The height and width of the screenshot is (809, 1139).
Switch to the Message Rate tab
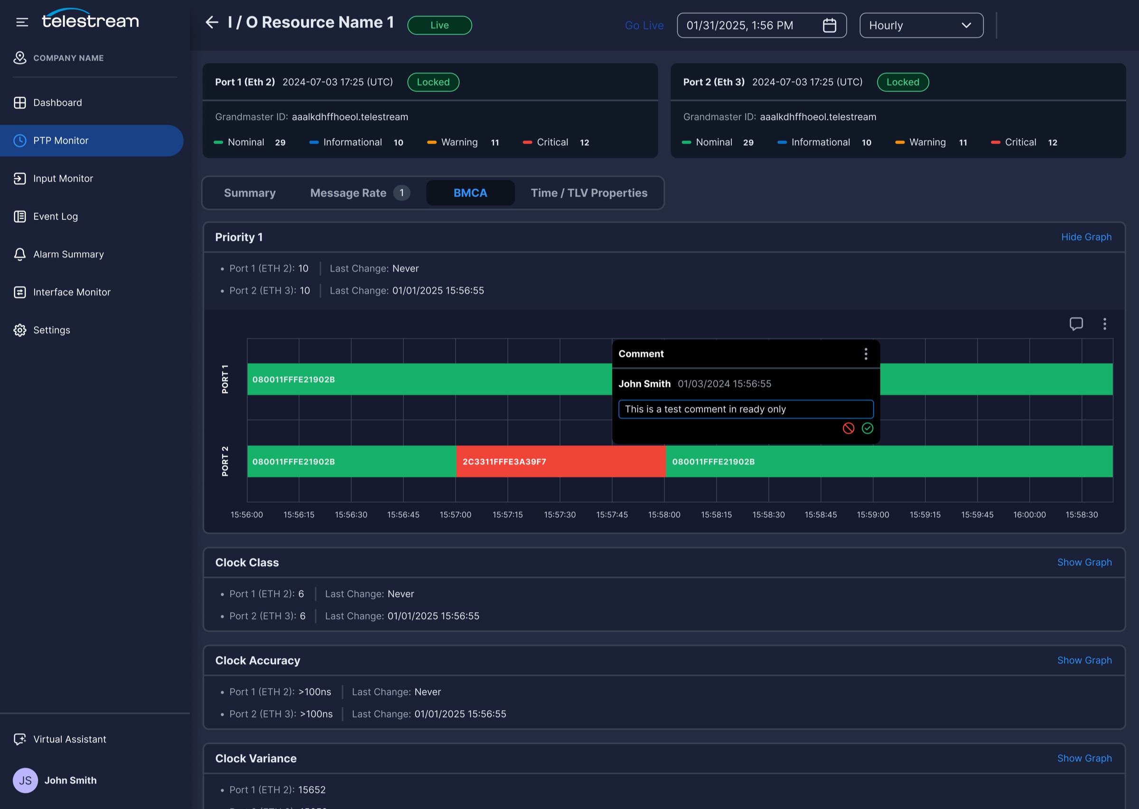tap(359, 193)
